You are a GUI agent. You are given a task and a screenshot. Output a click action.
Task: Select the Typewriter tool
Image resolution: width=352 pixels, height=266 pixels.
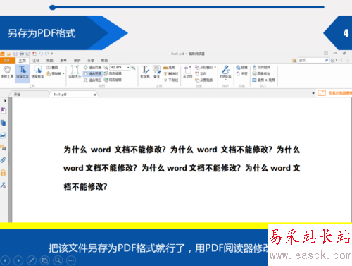(145, 72)
